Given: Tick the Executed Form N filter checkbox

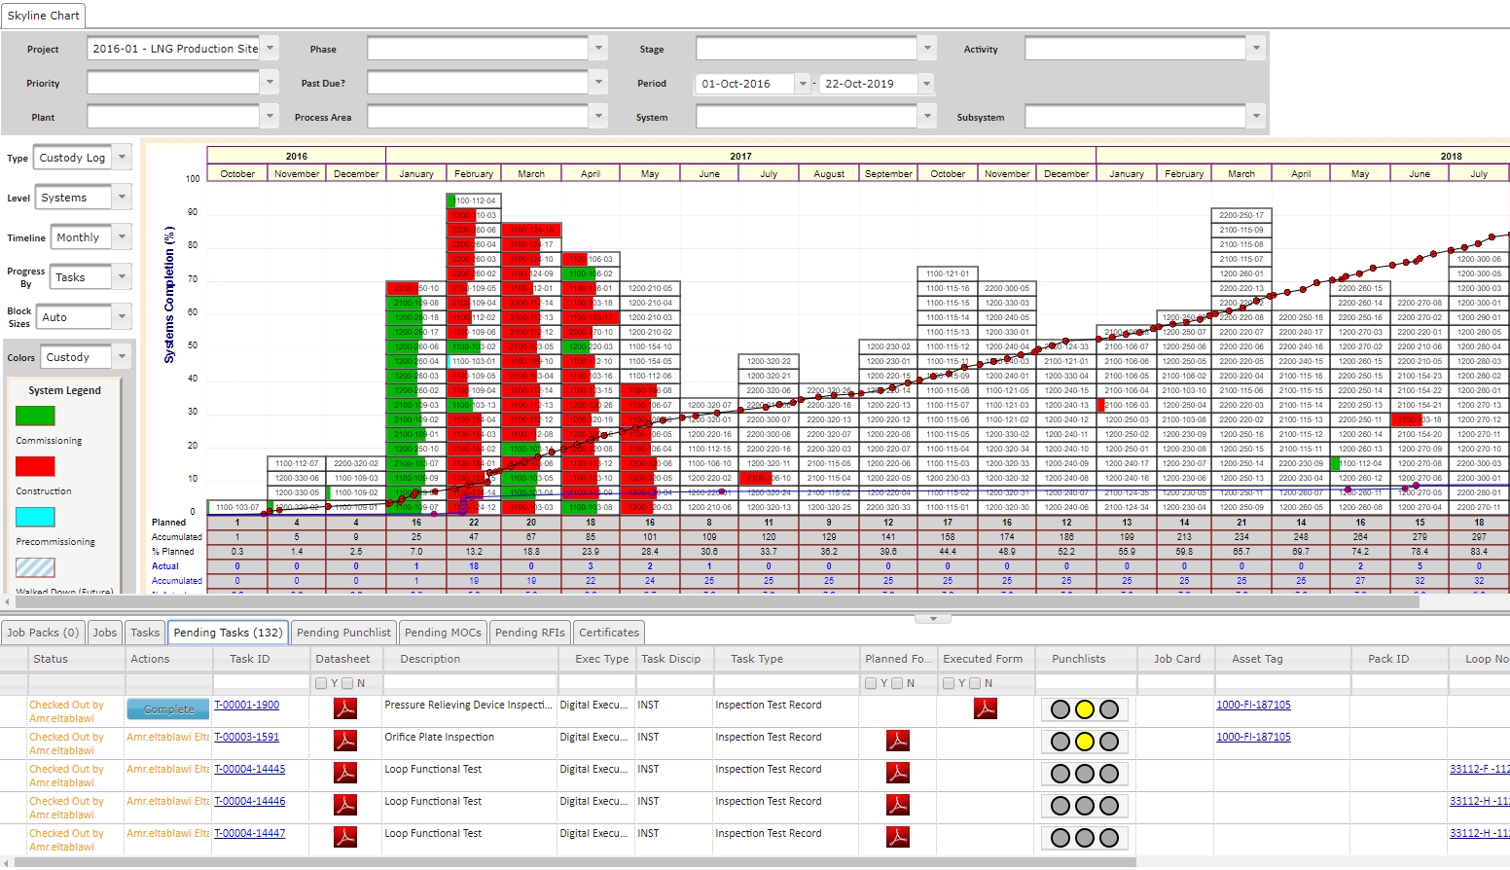Looking at the screenshot, I should pos(975,683).
